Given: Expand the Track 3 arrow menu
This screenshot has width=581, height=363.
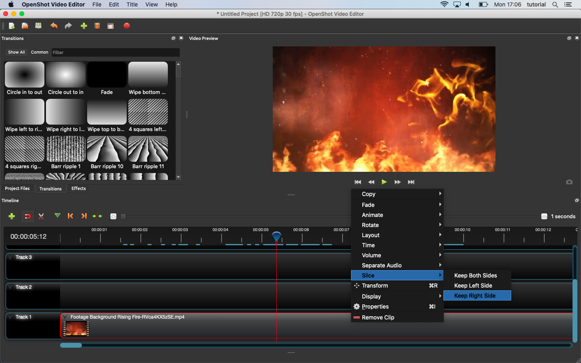Looking at the screenshot, I should tap(10, 257).
